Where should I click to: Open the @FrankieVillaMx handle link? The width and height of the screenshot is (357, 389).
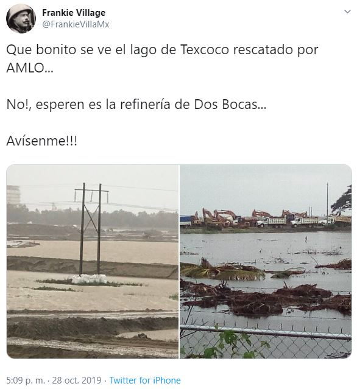pyautogui.click(x=76, y=24)
